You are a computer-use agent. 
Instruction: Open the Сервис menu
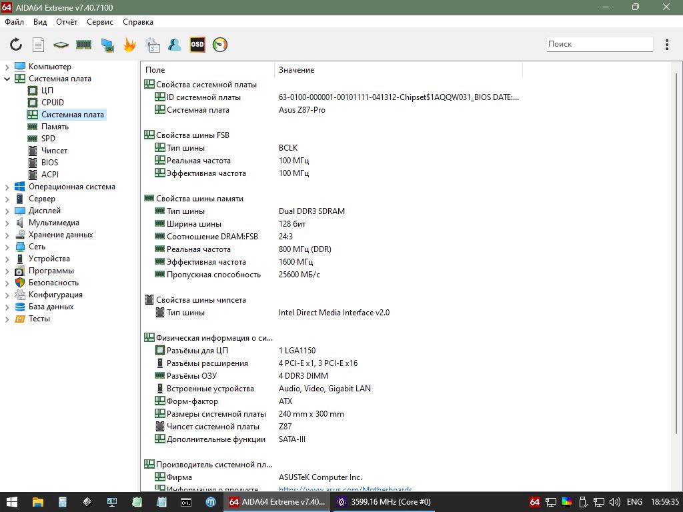tap(100, 22)
